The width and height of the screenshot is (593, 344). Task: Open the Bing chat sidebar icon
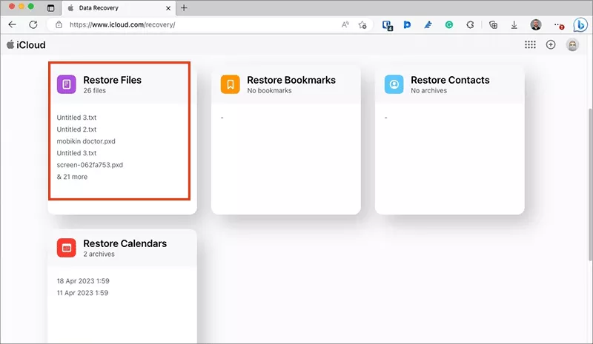[x=580, y=25]
